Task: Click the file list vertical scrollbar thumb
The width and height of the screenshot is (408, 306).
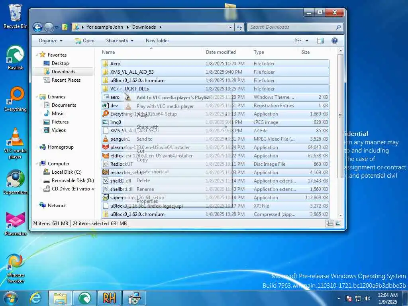Action: [x=340, y=116]
